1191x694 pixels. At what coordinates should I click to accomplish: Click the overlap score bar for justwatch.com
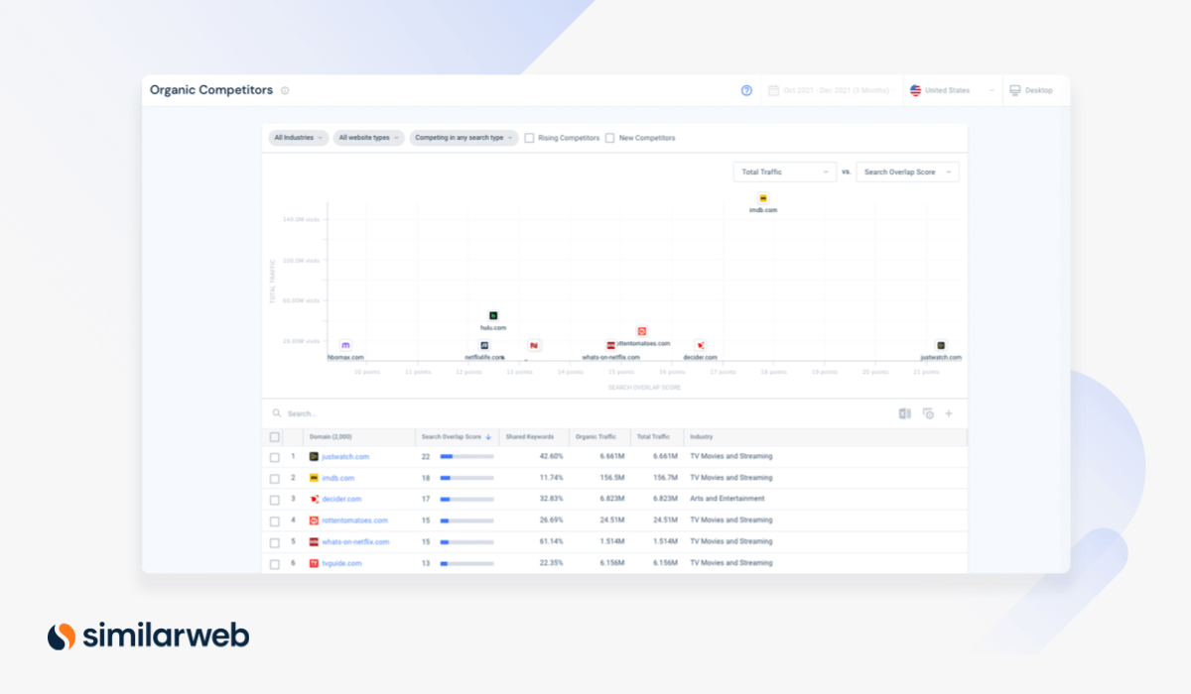466,457
